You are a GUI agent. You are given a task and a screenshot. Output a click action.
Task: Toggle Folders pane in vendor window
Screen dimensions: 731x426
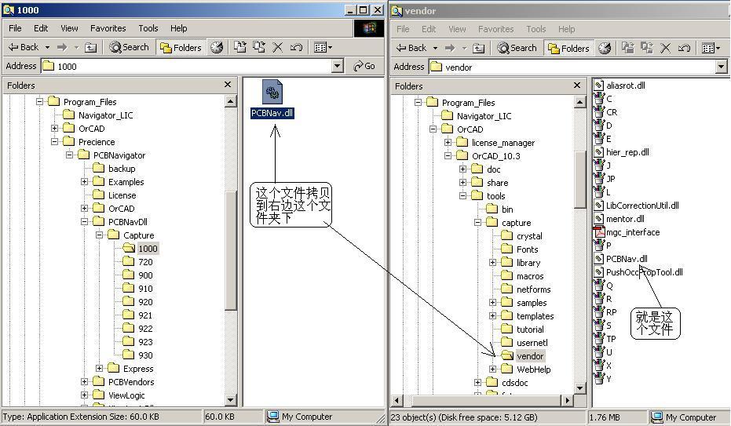[x=568, y=48]
